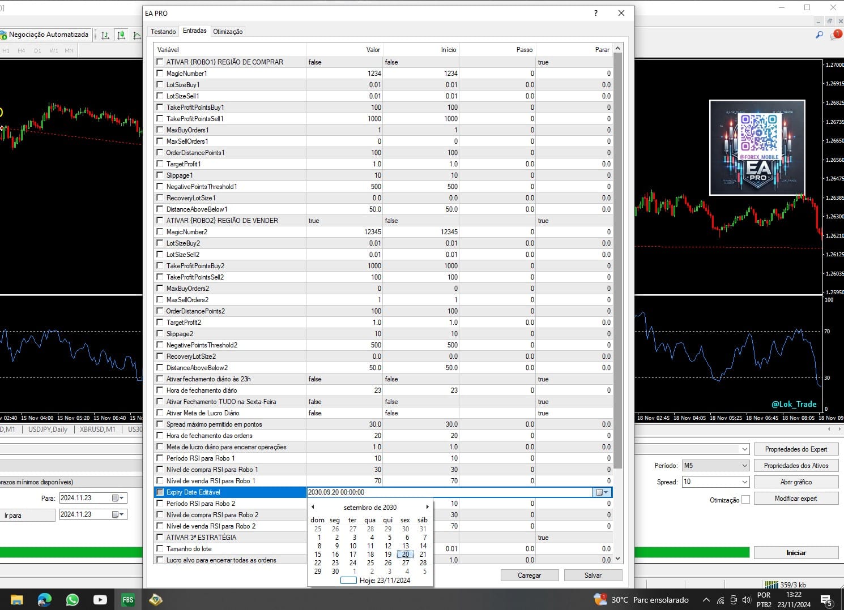Open the Expiry Date calendar dropdown arrow
844x610 pixels.
[x=602, y=492]
